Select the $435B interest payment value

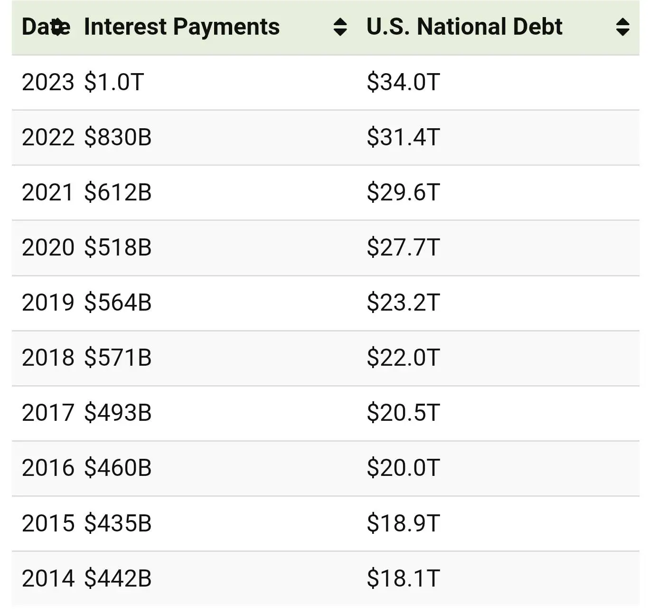coord(118,523)
